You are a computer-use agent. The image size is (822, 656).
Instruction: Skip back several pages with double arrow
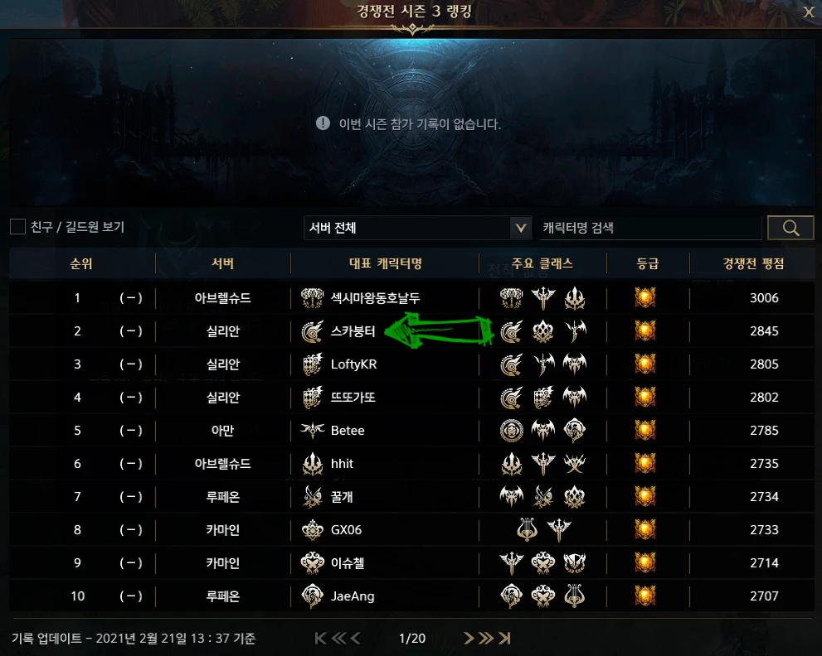pos(338,638)
